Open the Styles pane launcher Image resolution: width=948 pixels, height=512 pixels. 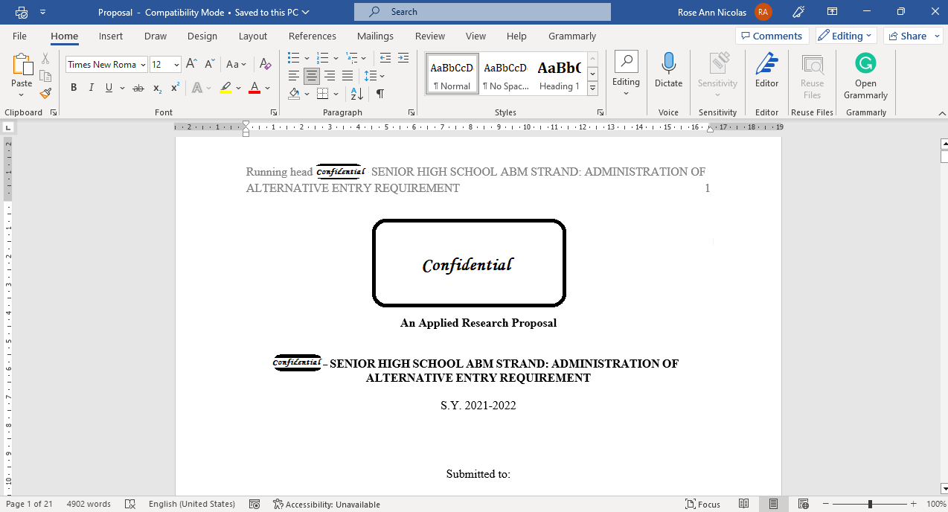(600, 112)
